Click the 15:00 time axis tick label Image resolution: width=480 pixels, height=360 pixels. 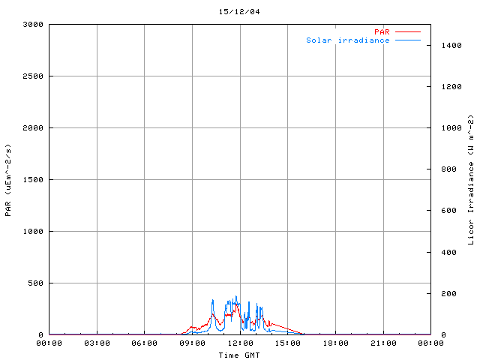coord(288,343)
